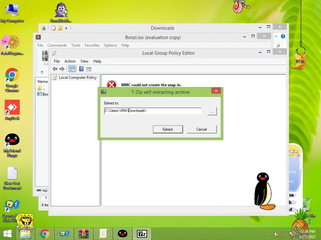The image size is (321, 240).
Task: Click the Windows Start button
Action: pyautogui.click(x=8, y=234)
